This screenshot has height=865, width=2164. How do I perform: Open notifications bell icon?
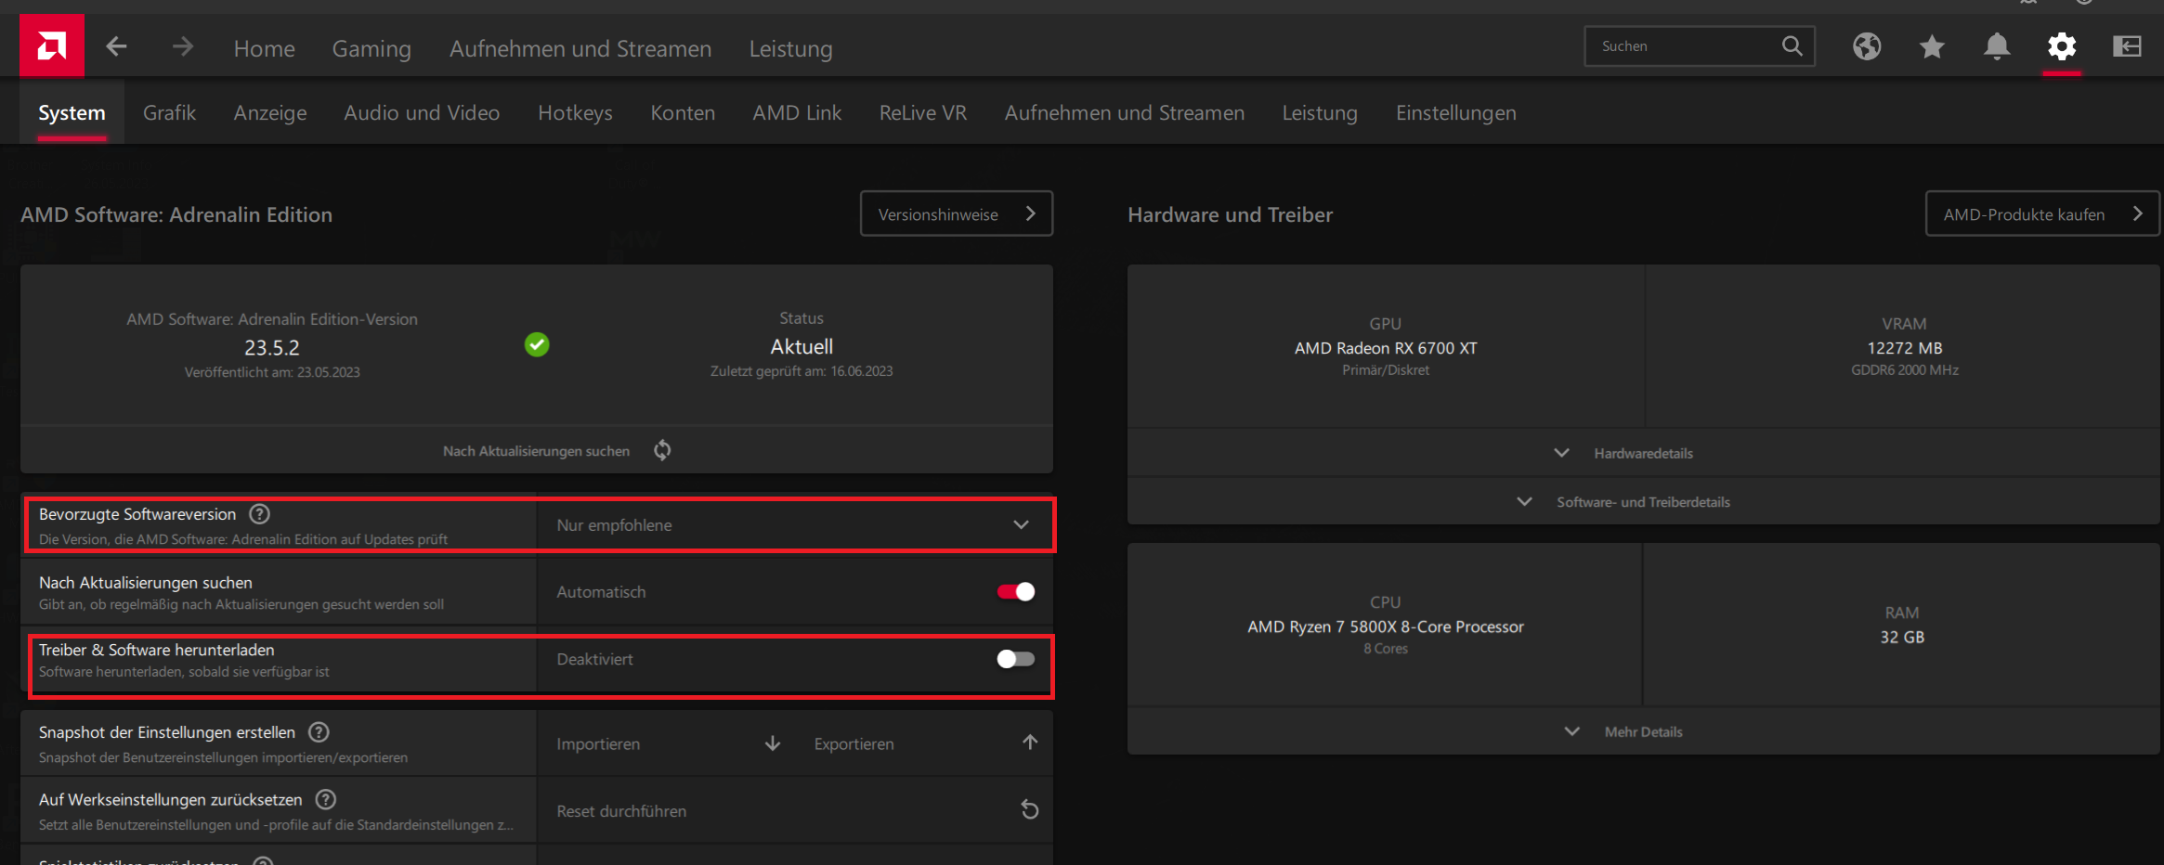1997,46
